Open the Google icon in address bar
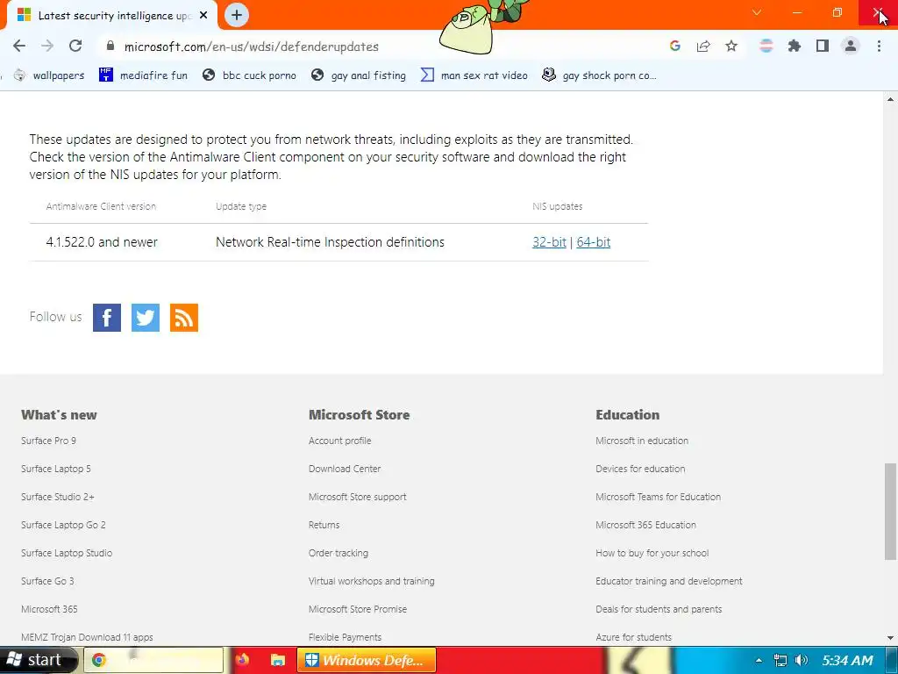This screenshot has width=898, height=674. coord(675,47)
